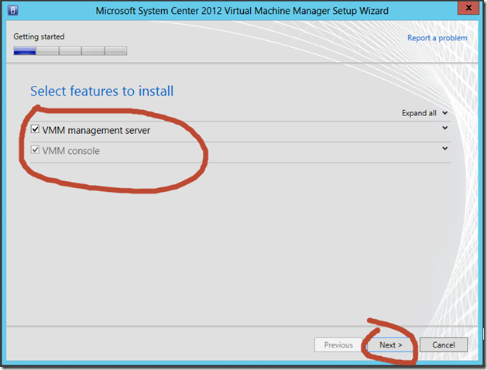Viewport: 487px width, 370px height.
Task: Click the Cancel button
Action: tap(444, 345)
